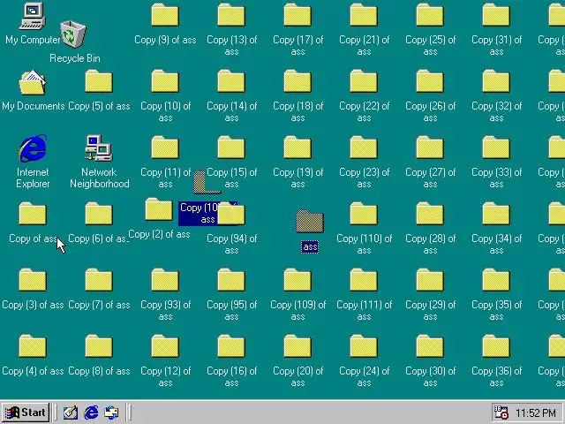
Task: Select the 'Copy (19) of ass' folder
Action: pos(298,148)
